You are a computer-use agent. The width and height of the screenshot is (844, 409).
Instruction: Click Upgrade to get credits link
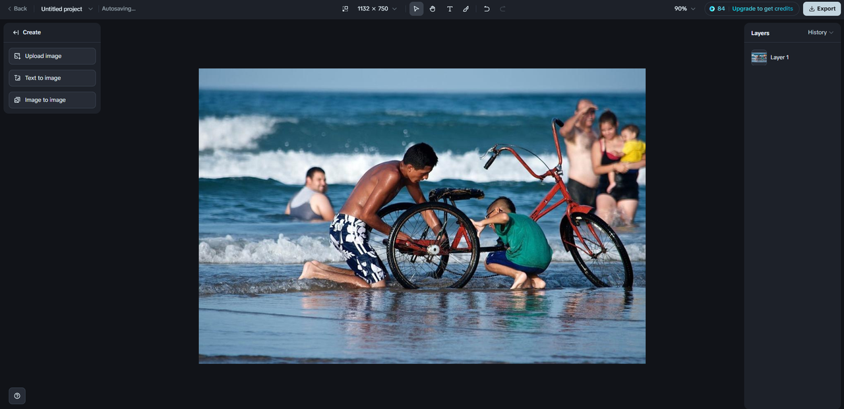click(762, 9)
